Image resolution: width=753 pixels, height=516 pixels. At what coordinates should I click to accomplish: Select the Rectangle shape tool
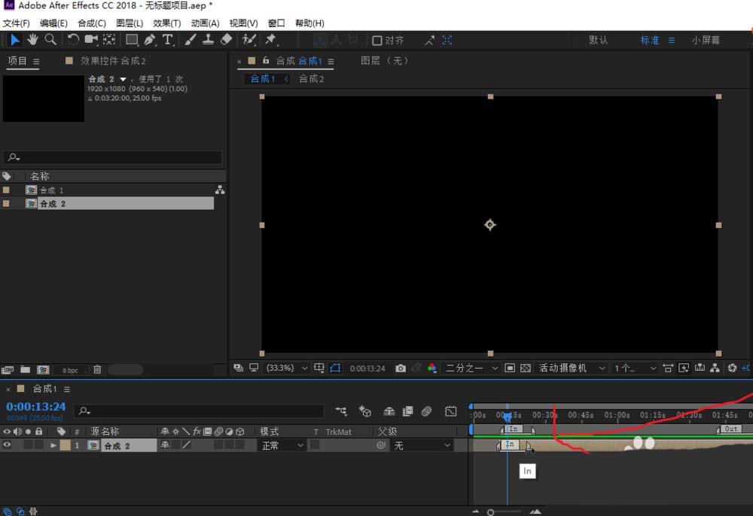coord(132,40)
